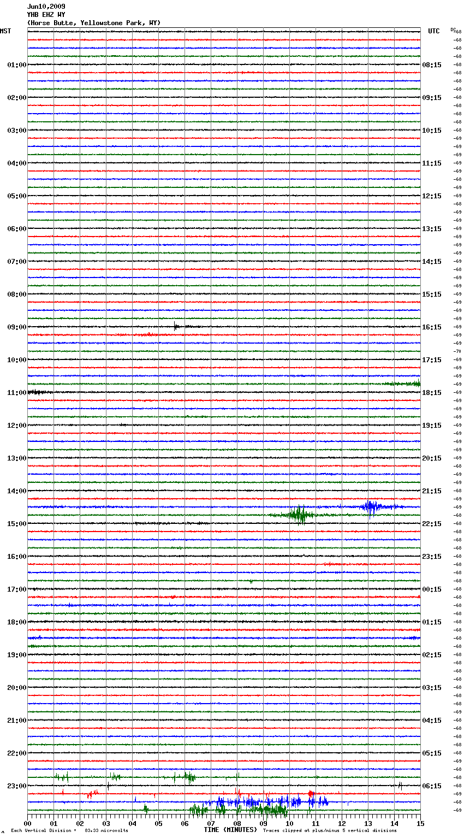Select the '02:00' MST time label
Image resolution: width=464 pixels, height=838 pixels.
17,98
